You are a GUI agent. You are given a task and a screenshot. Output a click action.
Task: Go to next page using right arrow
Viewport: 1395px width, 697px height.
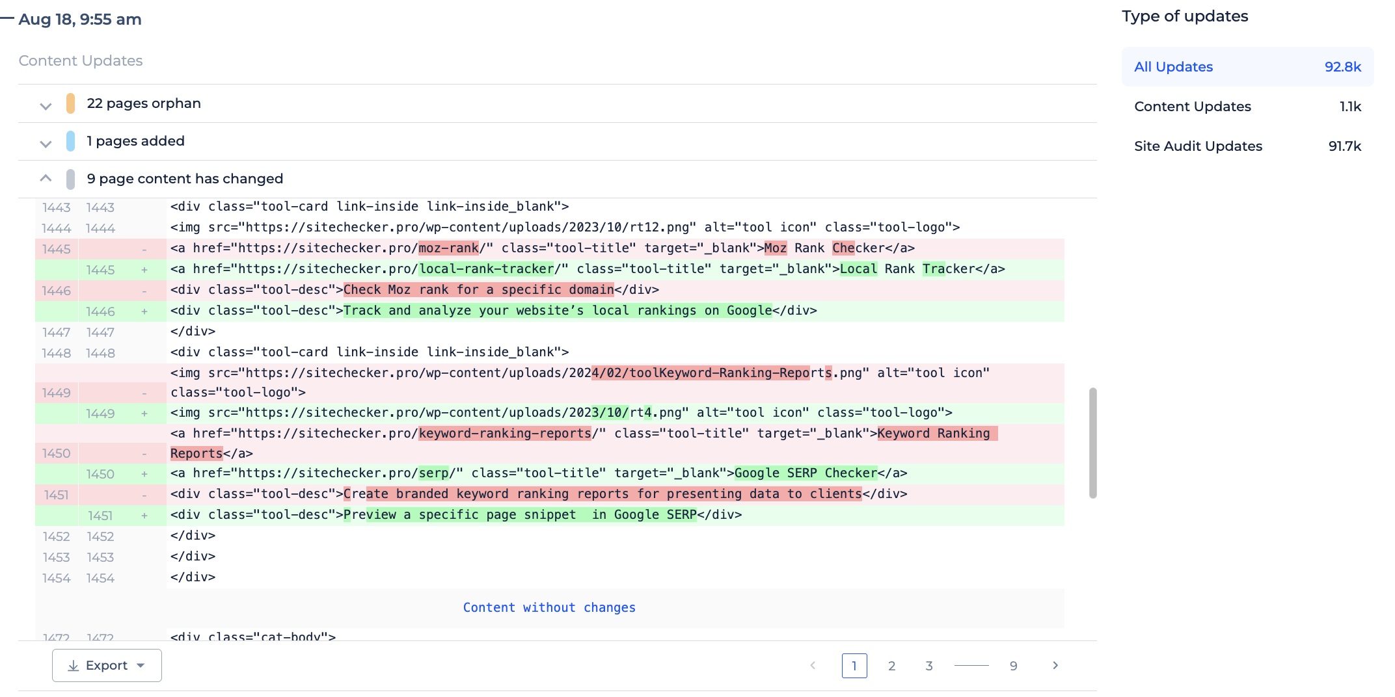click(1055, 665)
